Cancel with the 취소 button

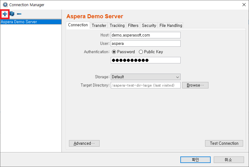pos(229,160)
